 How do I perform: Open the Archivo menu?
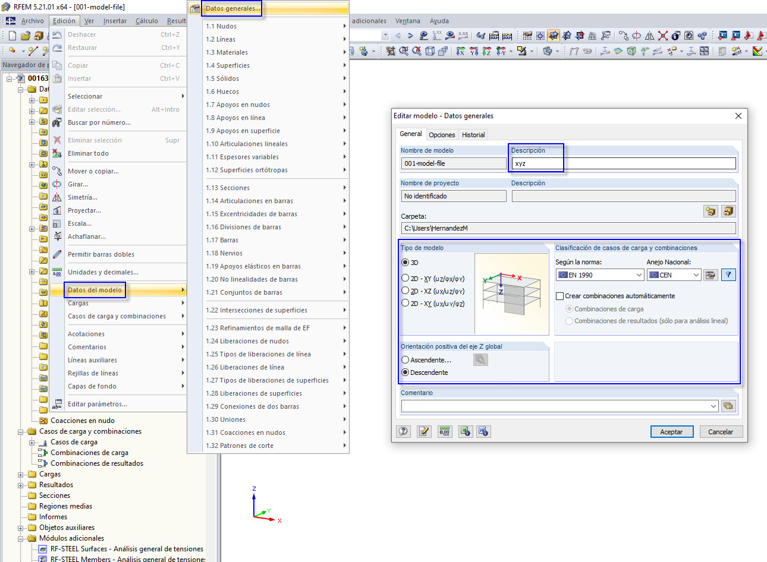32,21
